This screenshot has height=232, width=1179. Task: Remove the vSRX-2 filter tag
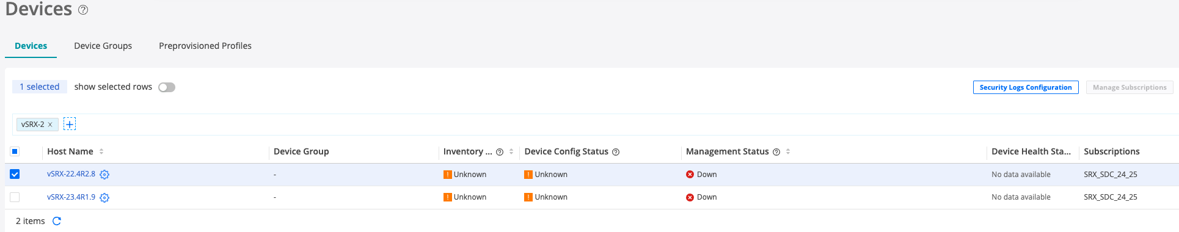click(x=50, y=125)
